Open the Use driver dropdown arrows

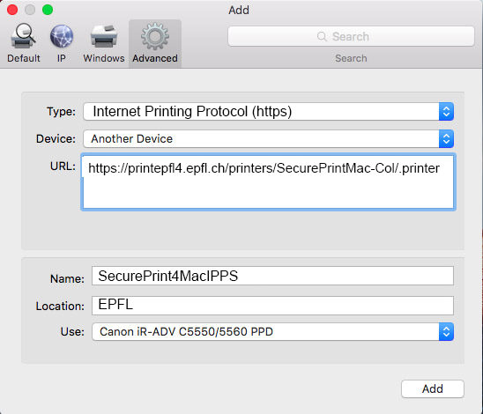(446, 331)
